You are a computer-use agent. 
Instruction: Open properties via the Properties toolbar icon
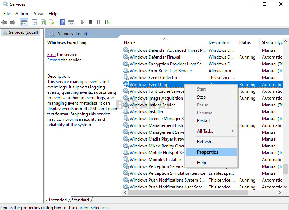(x=34, y=22)
